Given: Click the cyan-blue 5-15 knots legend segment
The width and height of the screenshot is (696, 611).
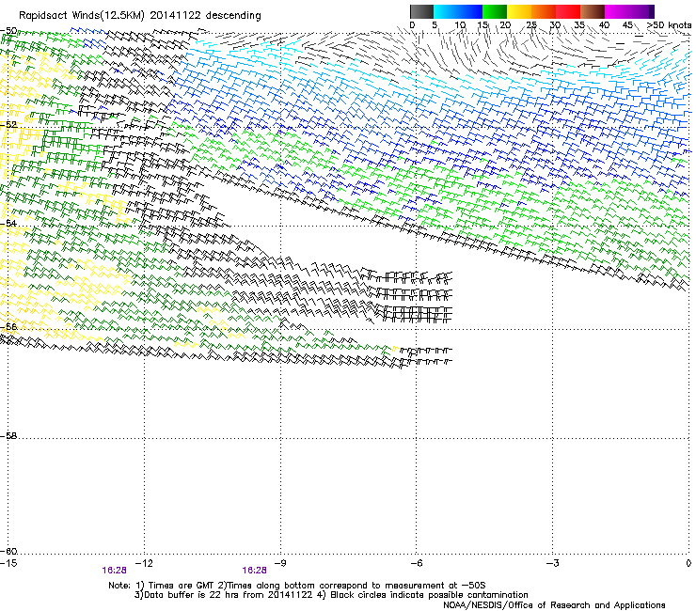Looking at the screenshot, I should (458, 11).
